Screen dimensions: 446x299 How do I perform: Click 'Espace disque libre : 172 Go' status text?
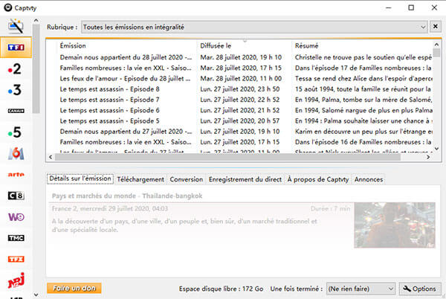pyautogui.click(x=221, y=289)
